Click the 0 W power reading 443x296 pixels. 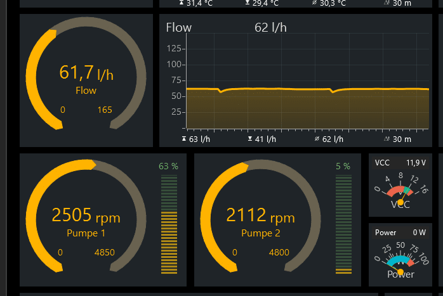[x=420, y=233]
